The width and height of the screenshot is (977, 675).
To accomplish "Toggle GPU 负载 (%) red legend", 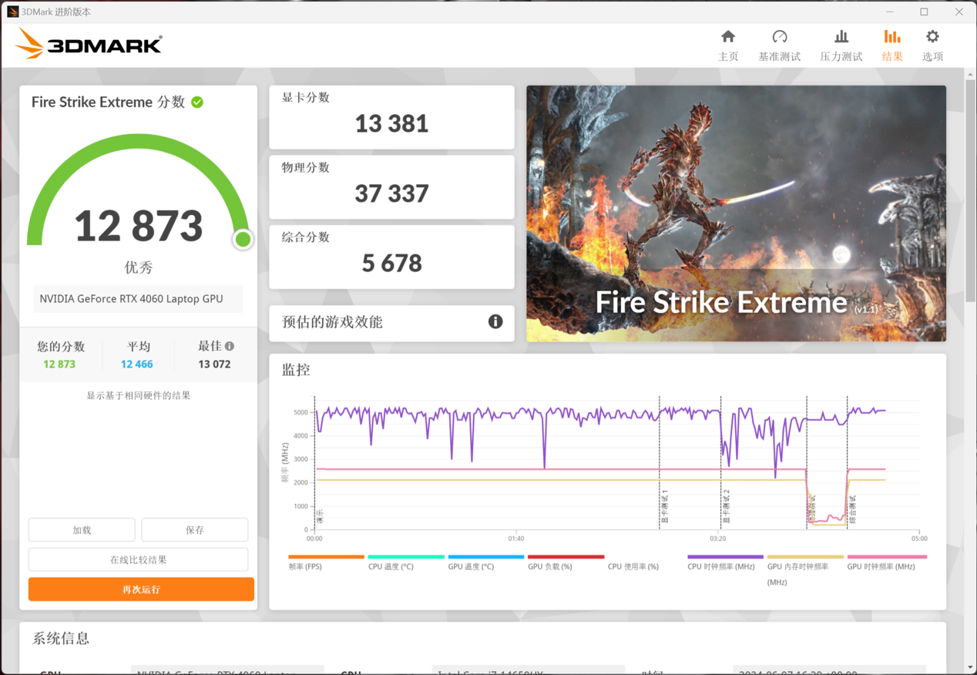I will 565,557.
